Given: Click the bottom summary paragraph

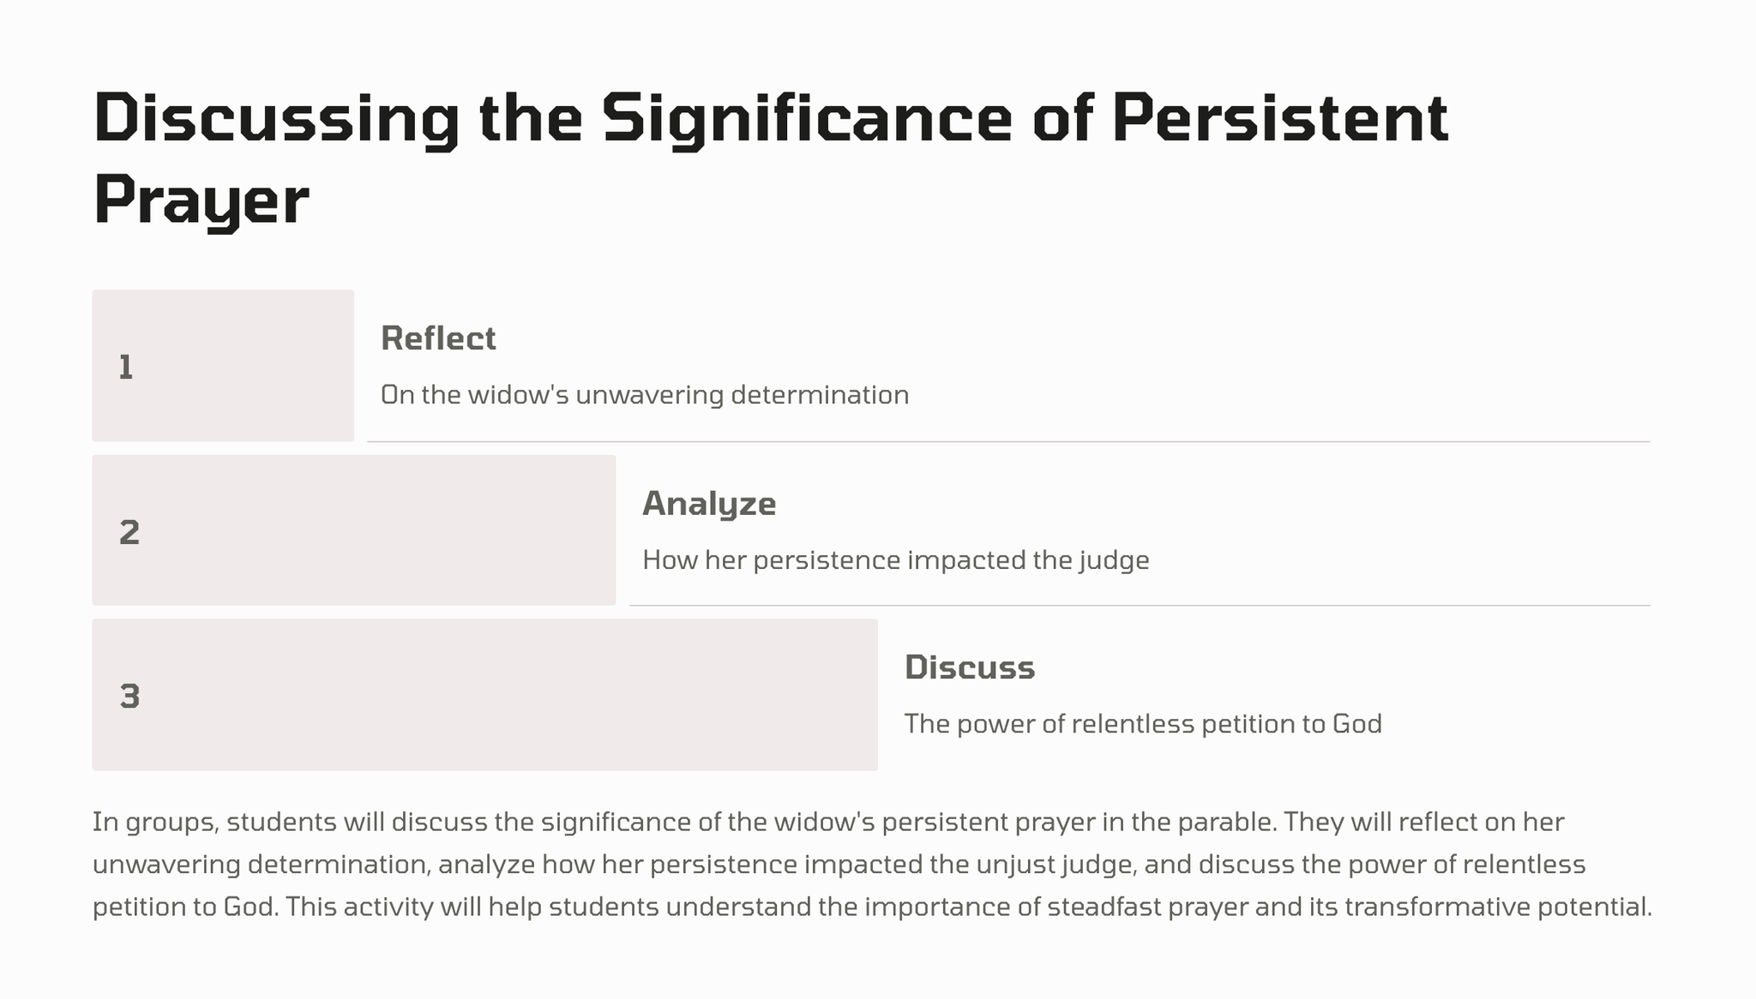Looking at the screenshot, I should coord(871,864).
